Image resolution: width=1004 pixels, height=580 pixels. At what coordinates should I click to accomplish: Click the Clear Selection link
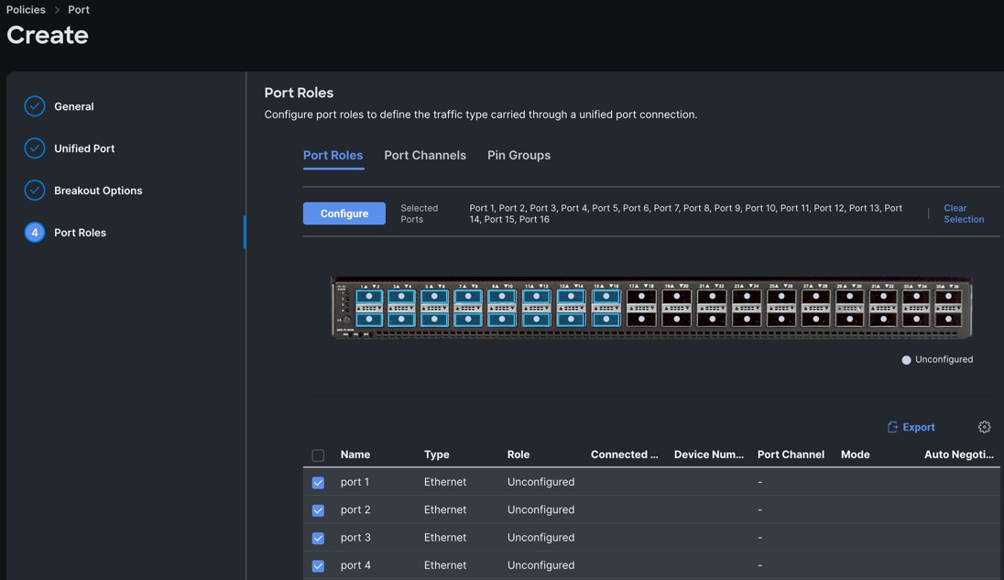pos(964,213)
